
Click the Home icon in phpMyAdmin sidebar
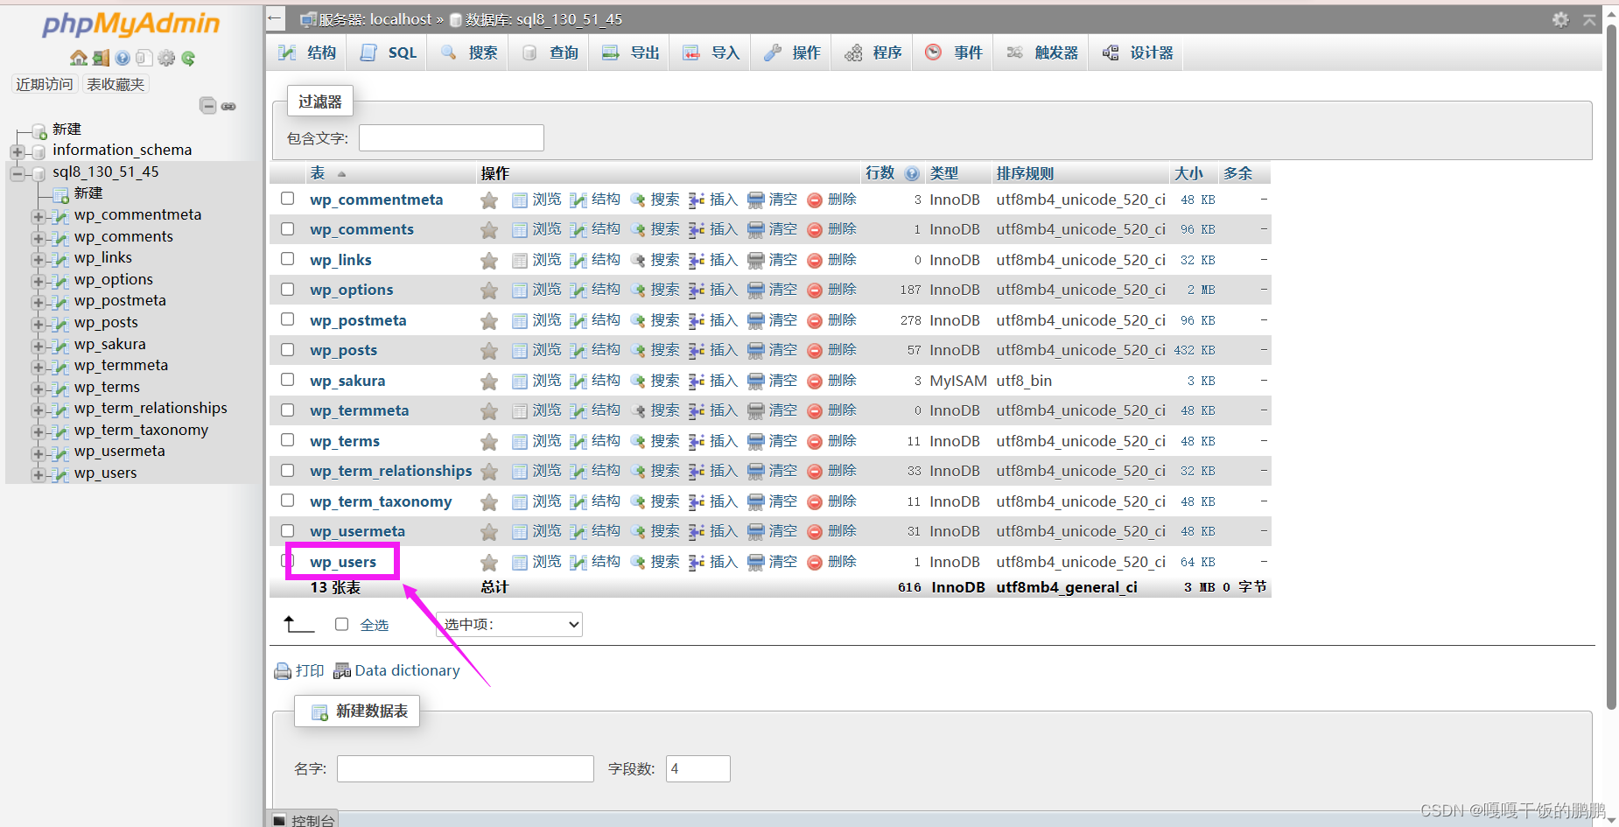[x=79, y=58]
